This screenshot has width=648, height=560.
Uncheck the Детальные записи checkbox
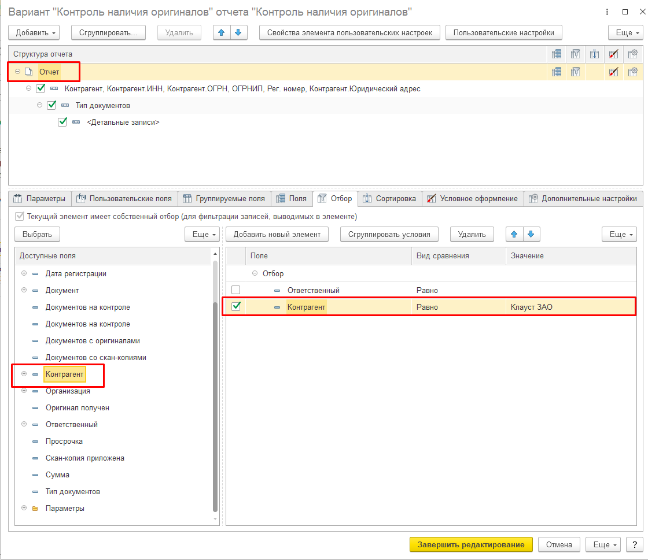(x=62, y=122)
